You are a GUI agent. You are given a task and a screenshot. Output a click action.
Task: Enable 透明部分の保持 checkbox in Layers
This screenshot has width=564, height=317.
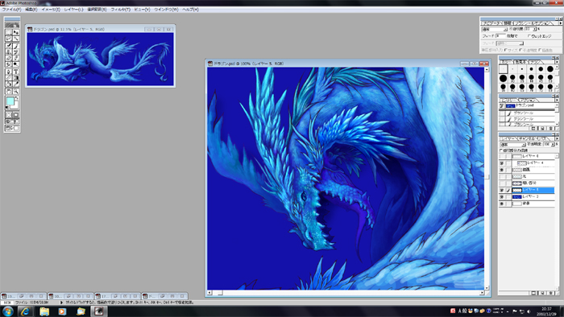tap(500, 150)
